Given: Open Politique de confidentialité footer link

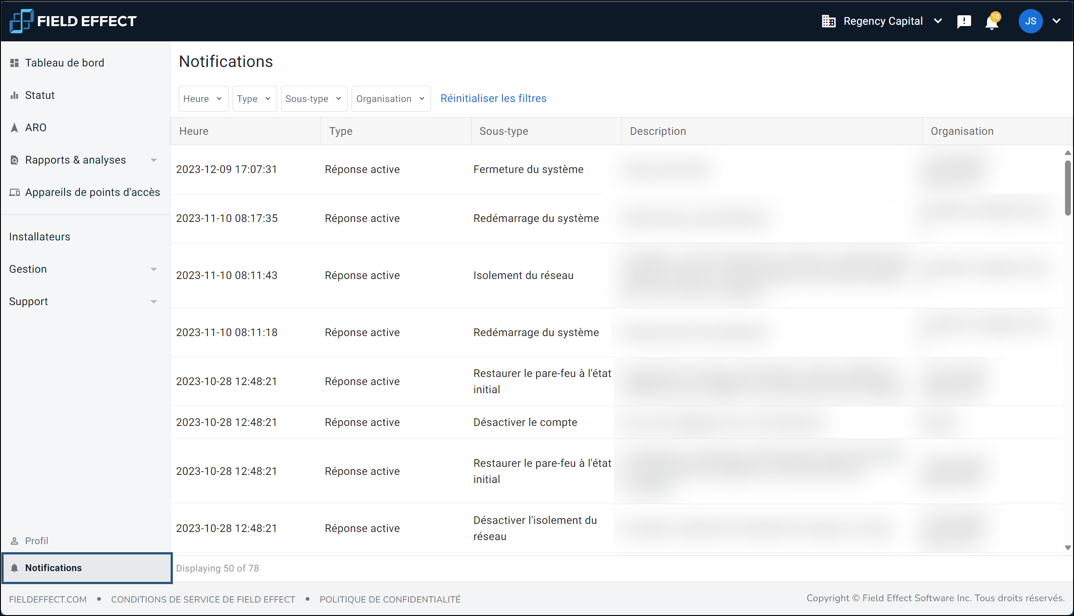Looking at the screenshot, I should 390,599.
